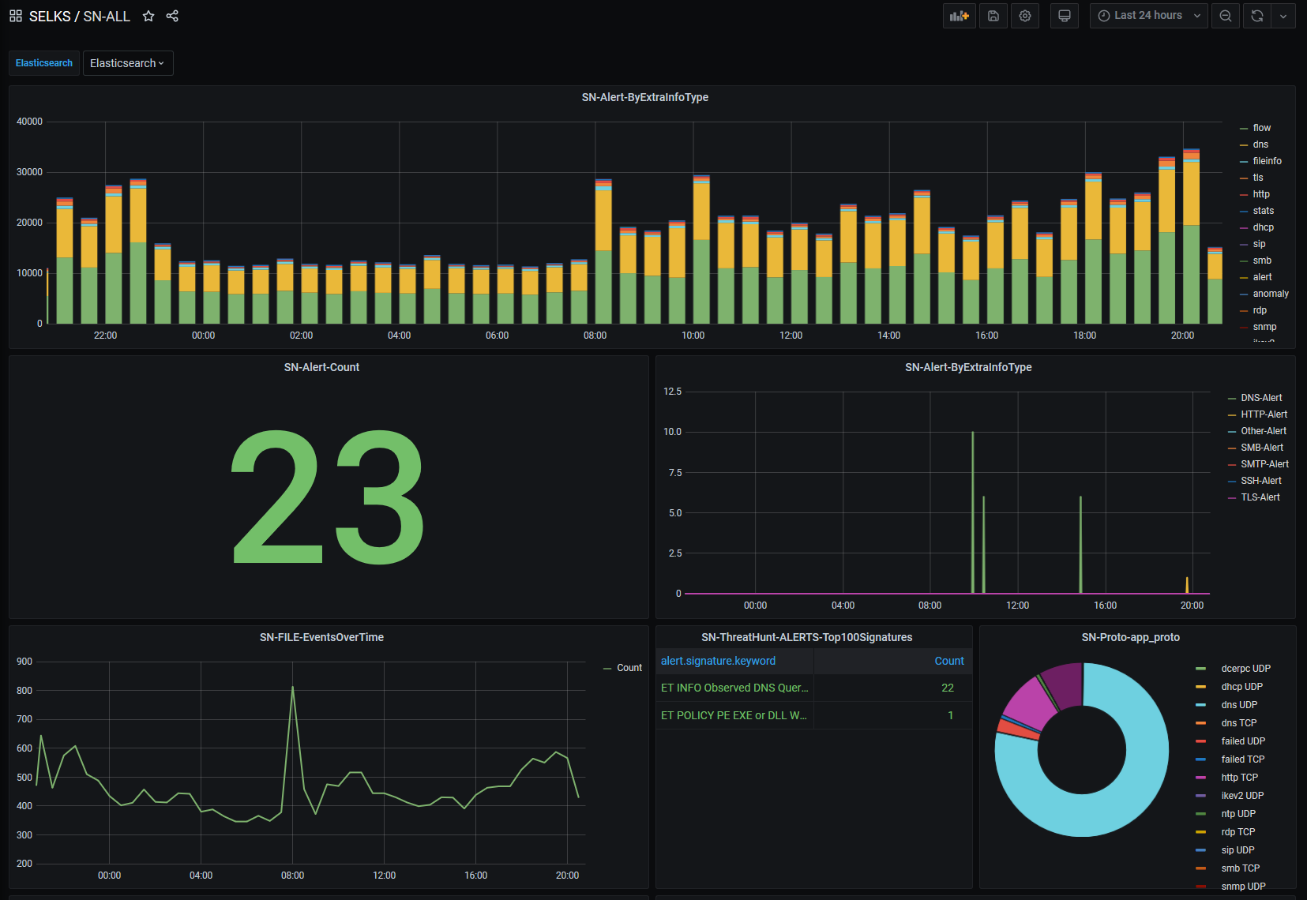Toggle the anomaly series in legend
The image size is (1307, 900).
point(1271,294)
